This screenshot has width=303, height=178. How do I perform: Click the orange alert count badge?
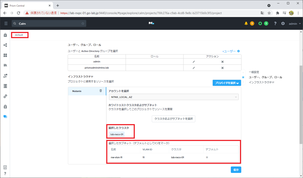252,23
